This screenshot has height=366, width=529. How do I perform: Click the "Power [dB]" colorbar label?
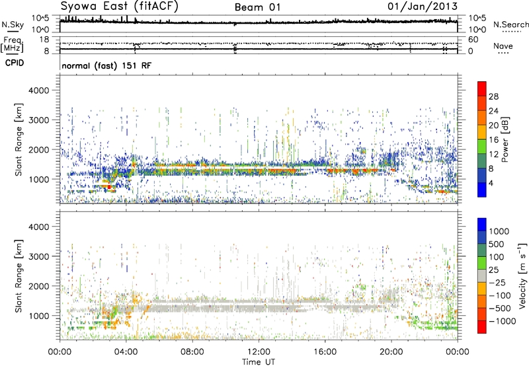[x=505, y=139]
